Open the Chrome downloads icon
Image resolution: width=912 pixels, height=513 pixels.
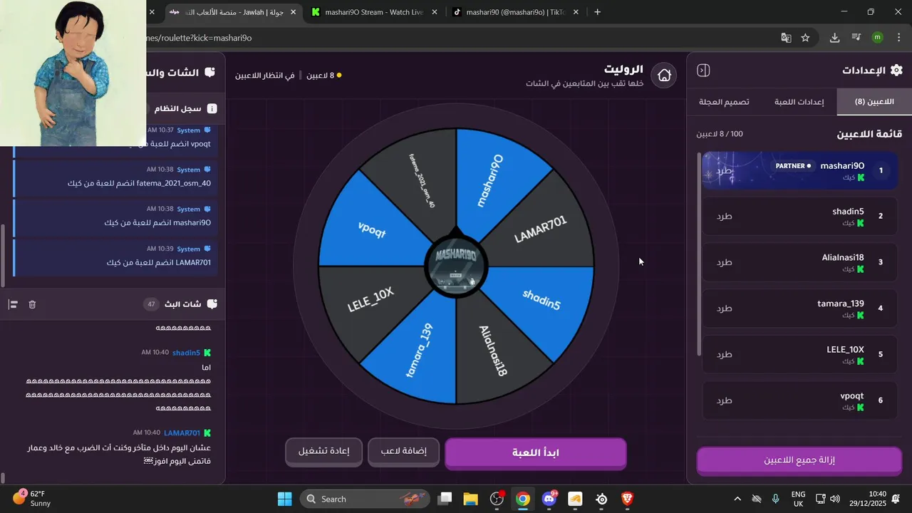834,38
